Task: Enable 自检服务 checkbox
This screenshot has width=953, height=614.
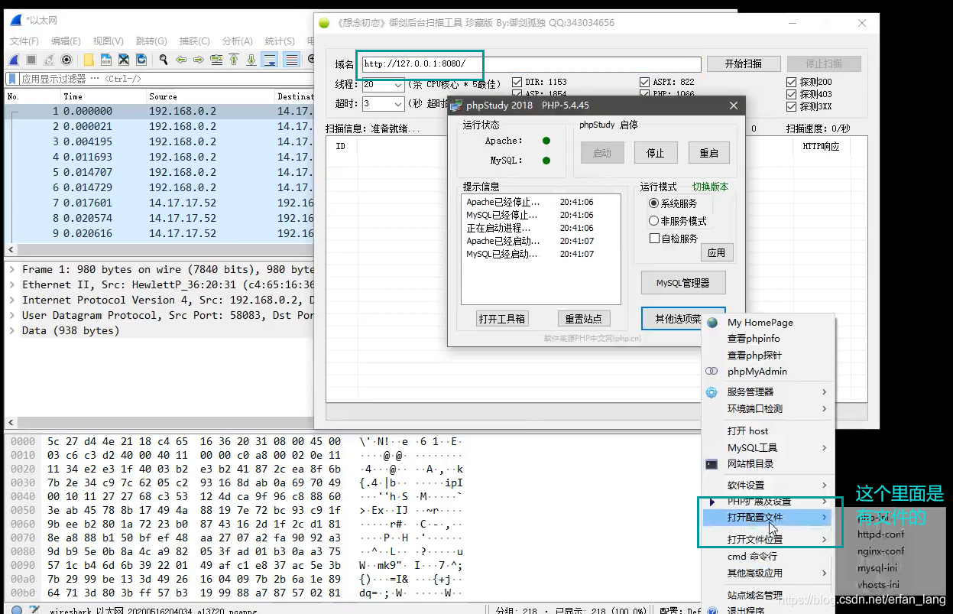Action: [x=654, y=239]
